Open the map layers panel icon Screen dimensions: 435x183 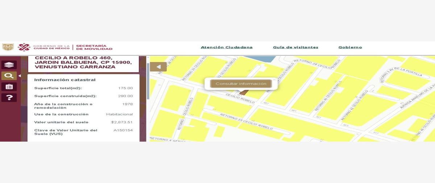coord(9,65)
